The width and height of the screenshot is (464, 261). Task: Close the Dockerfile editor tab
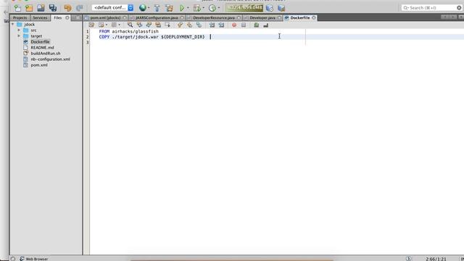pos(314,17)
